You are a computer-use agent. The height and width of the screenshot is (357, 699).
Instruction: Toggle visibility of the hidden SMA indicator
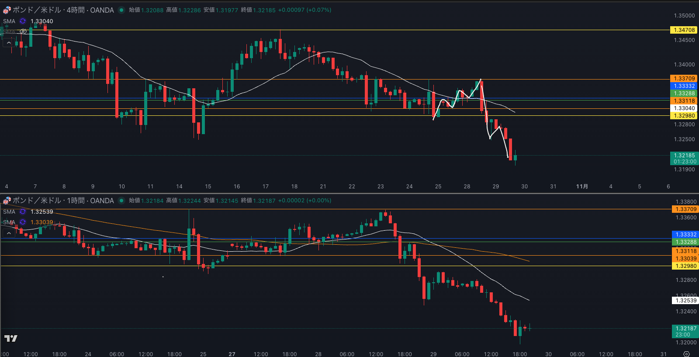point(23,32)
